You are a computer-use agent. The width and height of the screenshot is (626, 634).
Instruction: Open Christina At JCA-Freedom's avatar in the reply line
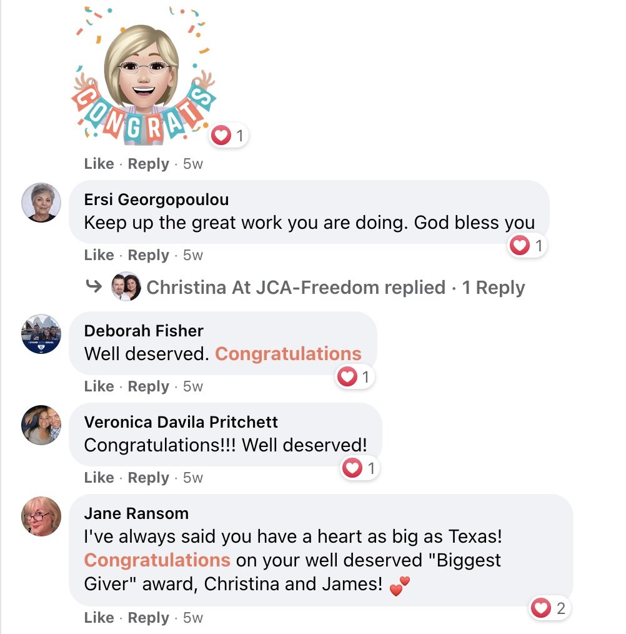[126, 286]
